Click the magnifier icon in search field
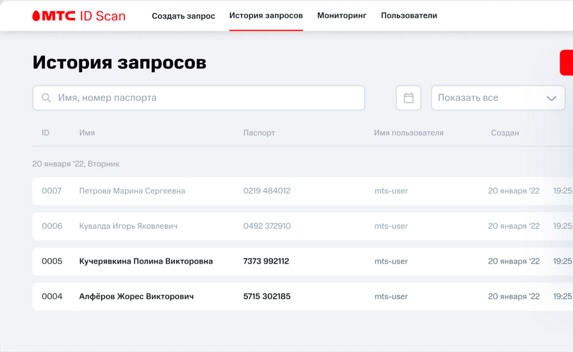 click(x=46, y=98)
